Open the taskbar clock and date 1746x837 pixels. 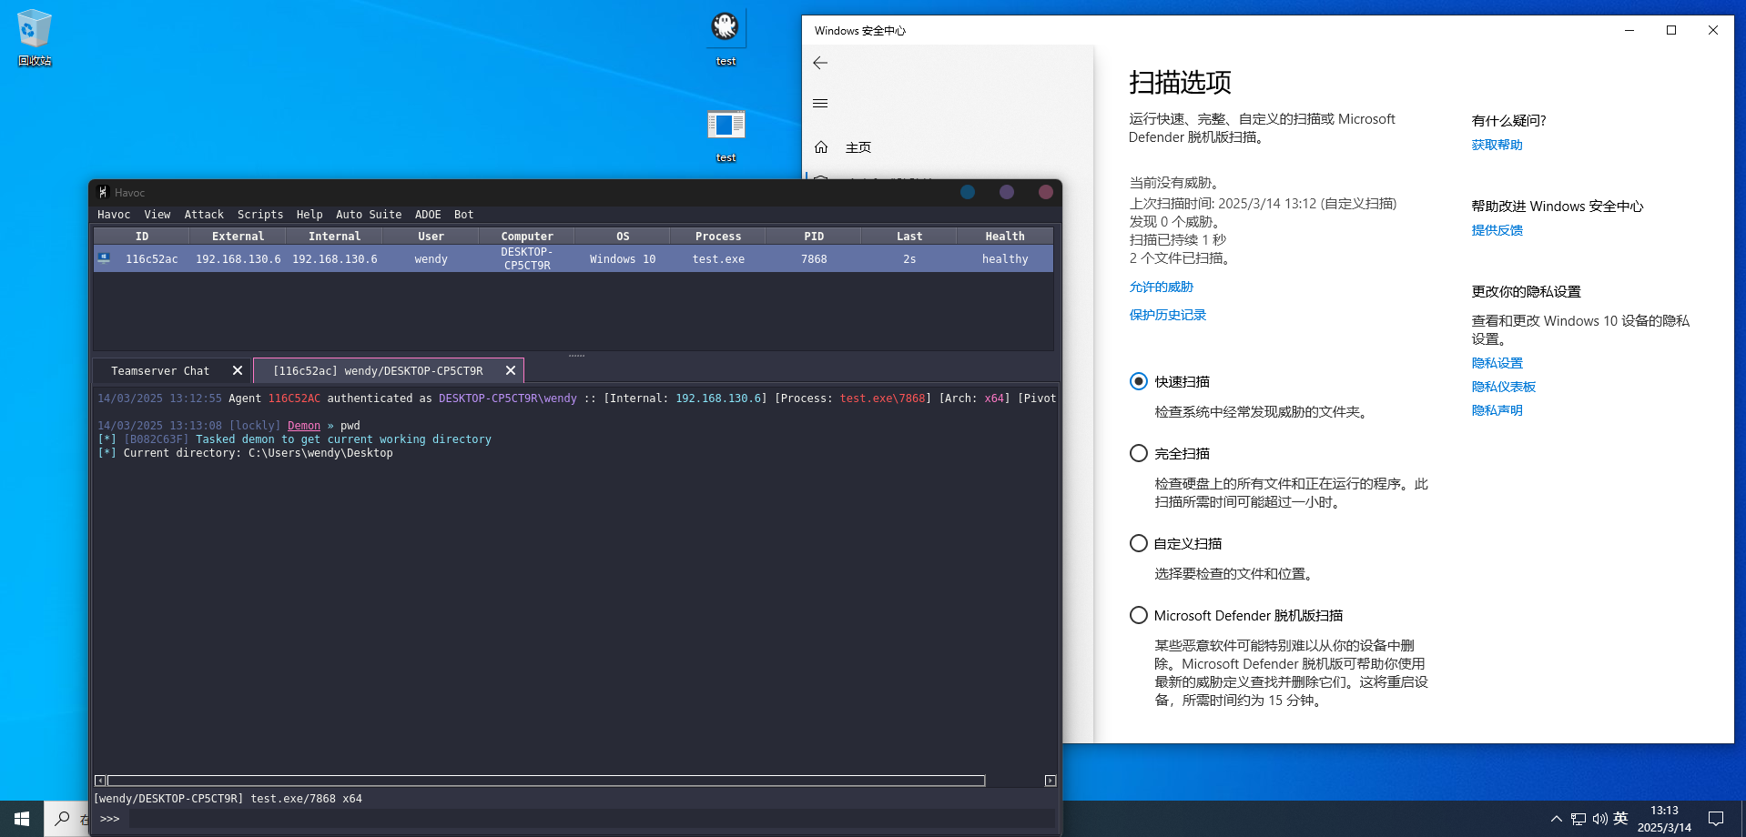[1664, 819]
